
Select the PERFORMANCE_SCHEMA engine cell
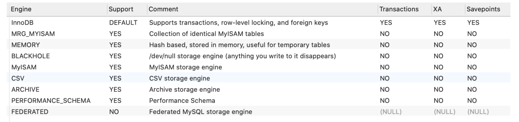coord(51,101)
